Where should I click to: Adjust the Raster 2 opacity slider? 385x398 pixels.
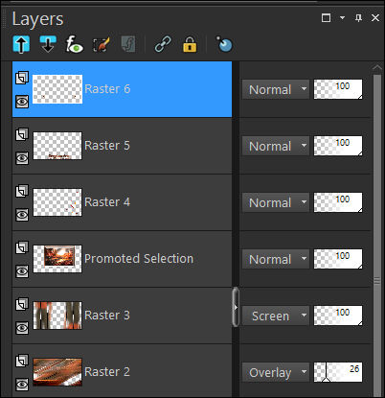(x=338, y=372)
